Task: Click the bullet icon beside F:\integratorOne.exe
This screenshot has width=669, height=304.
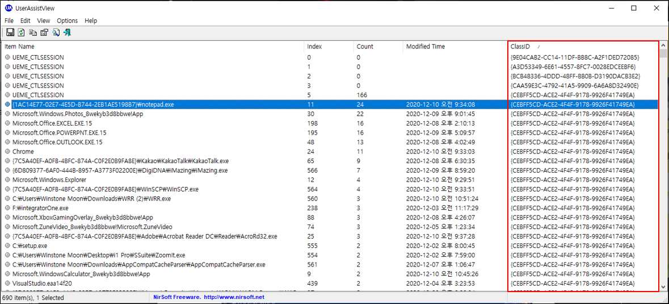Action: tap(7, 208)
